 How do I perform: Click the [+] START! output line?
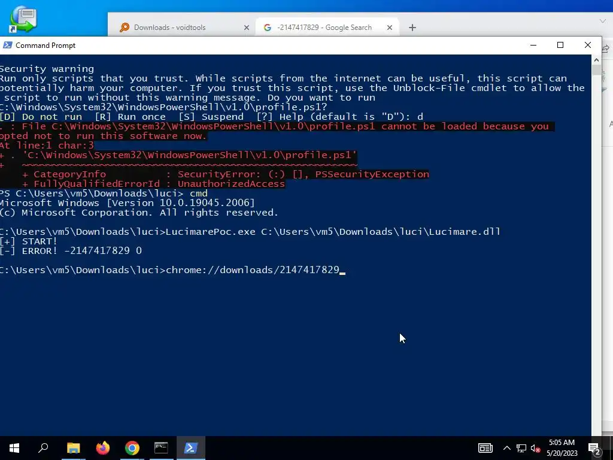[29, 241]
